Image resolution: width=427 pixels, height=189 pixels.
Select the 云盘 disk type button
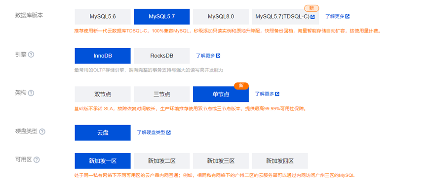tap(103, 133)
